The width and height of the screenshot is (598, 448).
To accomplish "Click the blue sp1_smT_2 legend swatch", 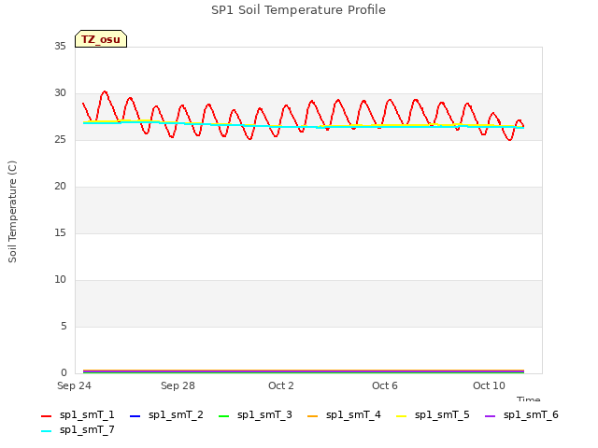I will pos(135,416).
